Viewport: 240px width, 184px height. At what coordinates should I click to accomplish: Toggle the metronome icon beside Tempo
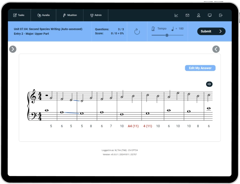point(153,29)
